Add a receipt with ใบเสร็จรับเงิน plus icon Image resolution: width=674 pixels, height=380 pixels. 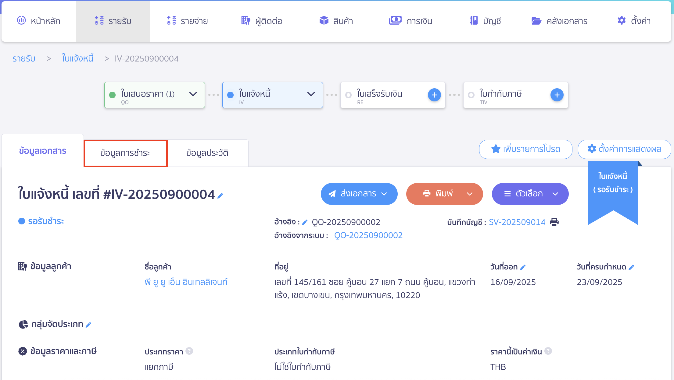click(x=434, y=95)
